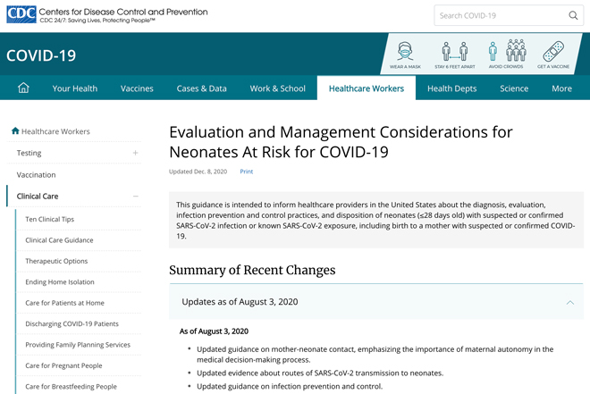Expand the Testing sidebar section

[x=136, y=153]
